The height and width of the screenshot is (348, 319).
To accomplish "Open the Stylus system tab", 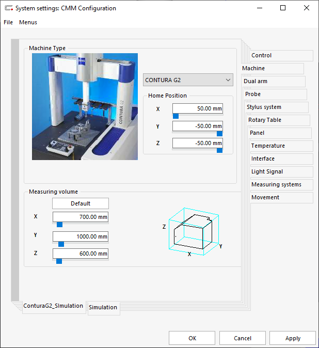I will [277, 107].
